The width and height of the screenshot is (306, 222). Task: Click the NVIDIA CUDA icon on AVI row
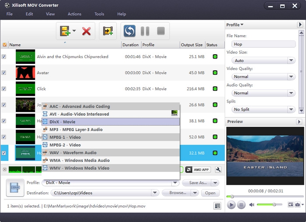tap(174, 113)
